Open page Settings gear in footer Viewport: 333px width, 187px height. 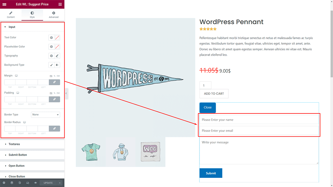click(4, 183)
